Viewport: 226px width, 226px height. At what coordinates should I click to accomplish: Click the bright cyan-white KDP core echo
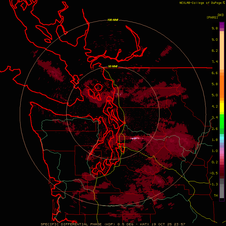point(135,139)
